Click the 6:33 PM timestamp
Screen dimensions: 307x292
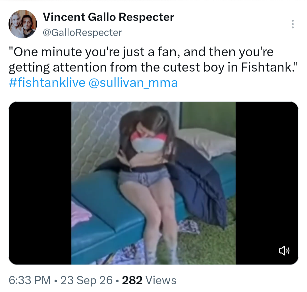[x=30, y=280]
